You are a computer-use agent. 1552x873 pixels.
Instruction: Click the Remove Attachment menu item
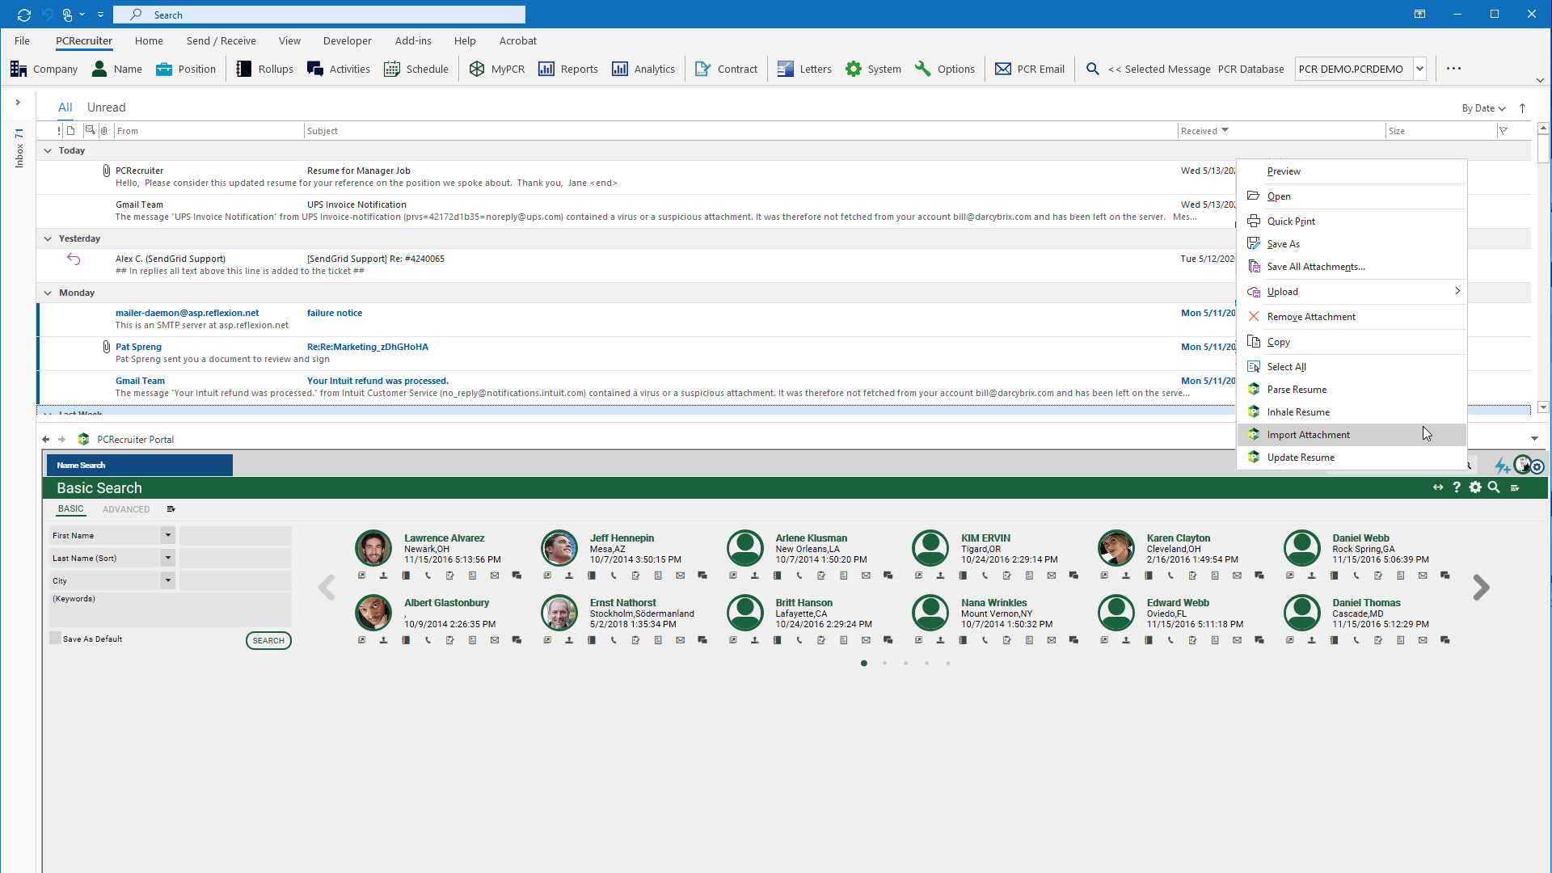pyautogui.click(x=1311, y=317)
